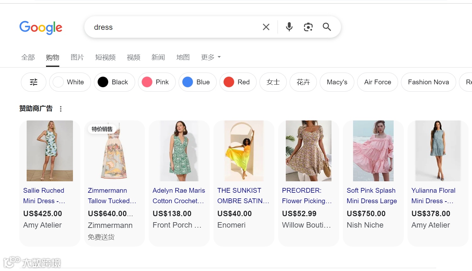Viewport: 472px width, 271px height.
Task: Apply the Blue color filter
Action: click(x=198, y=82)
